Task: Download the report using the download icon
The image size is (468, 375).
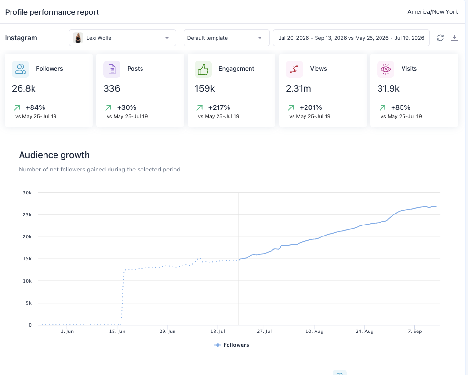Action: pos(454,38)
